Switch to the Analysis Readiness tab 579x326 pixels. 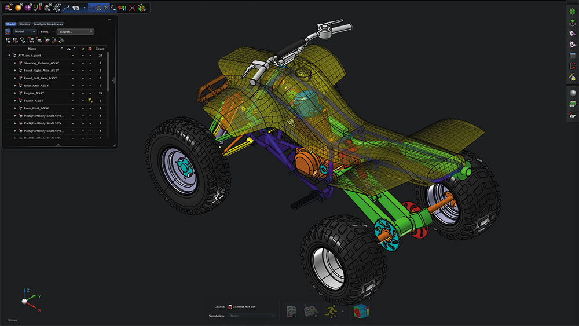pyautogui.click(x=48, y=24)
